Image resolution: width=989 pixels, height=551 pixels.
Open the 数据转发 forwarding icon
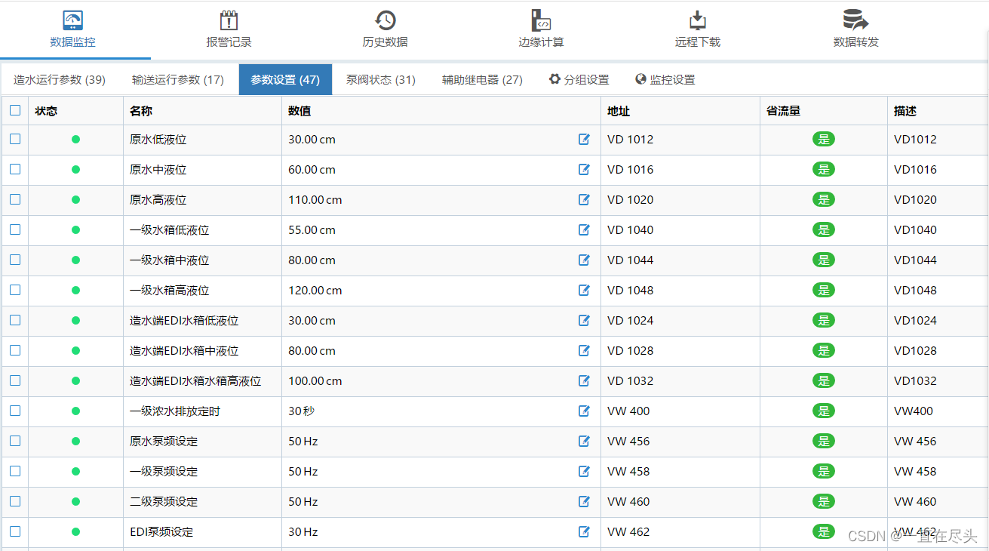[855, 20]
